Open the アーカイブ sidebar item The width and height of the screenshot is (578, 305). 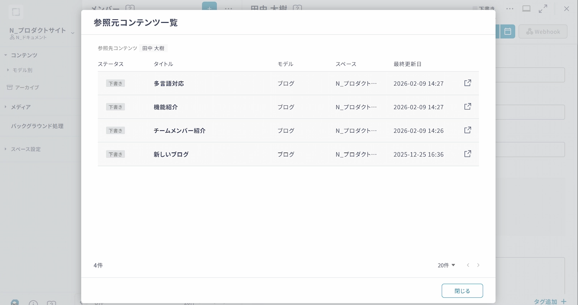click(x=26, y=87)
